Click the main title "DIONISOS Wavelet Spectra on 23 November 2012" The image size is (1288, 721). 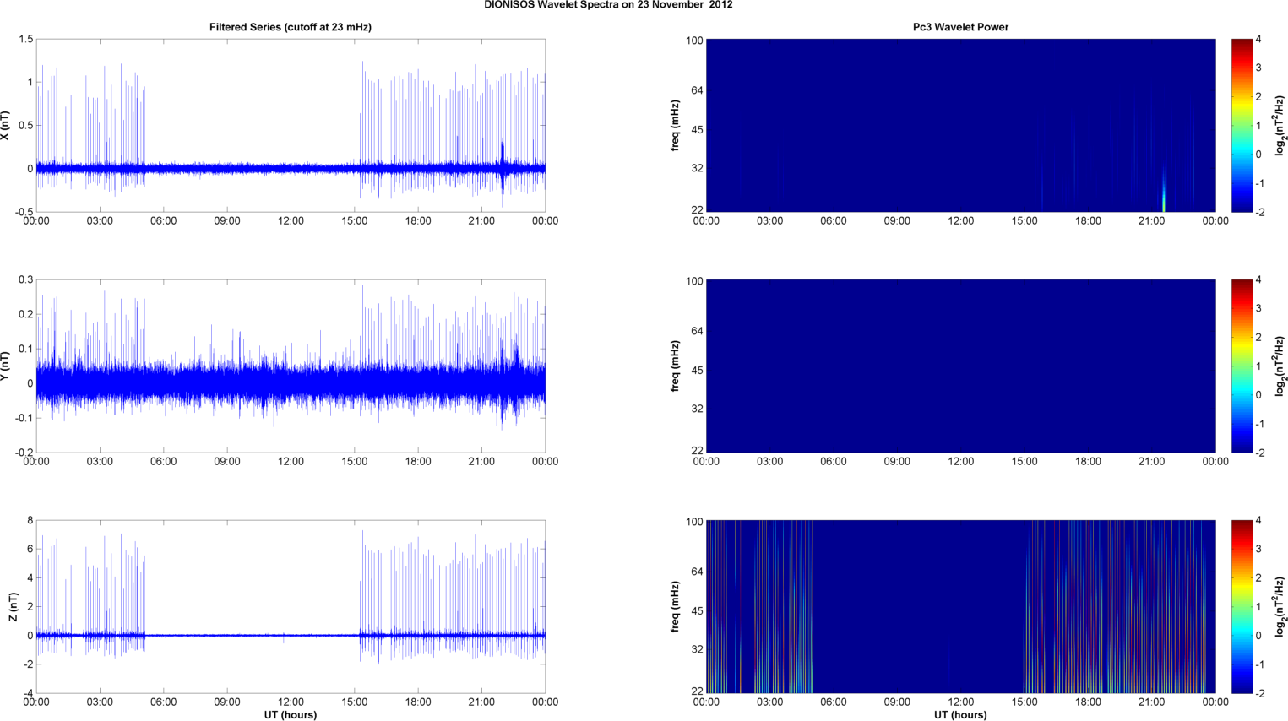click(x=608, y=5)
